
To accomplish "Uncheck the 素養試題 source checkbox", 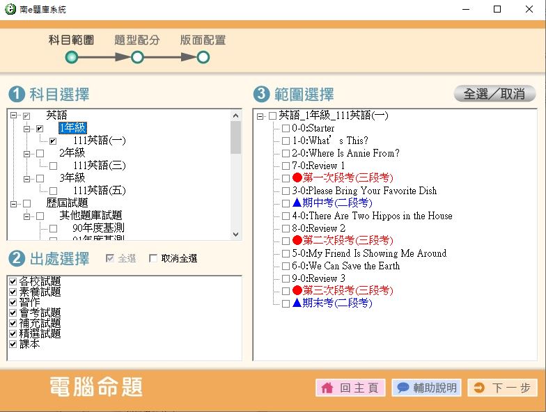I will [x=13, y=292].
